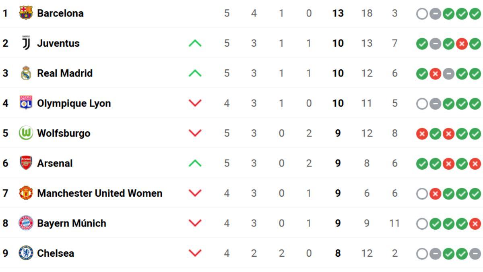Select the Barcelona club crest
The width and height of the screenshot is (483, 272).
25,12
